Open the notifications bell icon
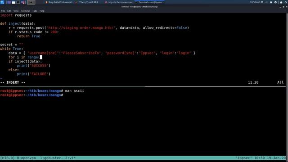The height and width of the screenshot is (162, 288). 271,2
